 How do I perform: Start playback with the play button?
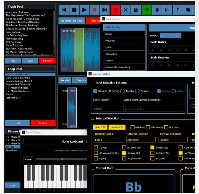[84, 10]
